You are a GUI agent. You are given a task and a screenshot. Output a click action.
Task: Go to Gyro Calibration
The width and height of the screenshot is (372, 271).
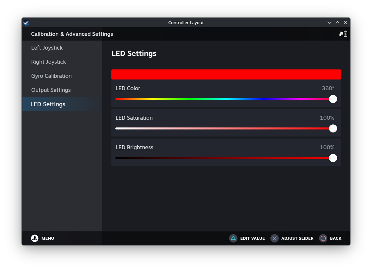point(62,76)
